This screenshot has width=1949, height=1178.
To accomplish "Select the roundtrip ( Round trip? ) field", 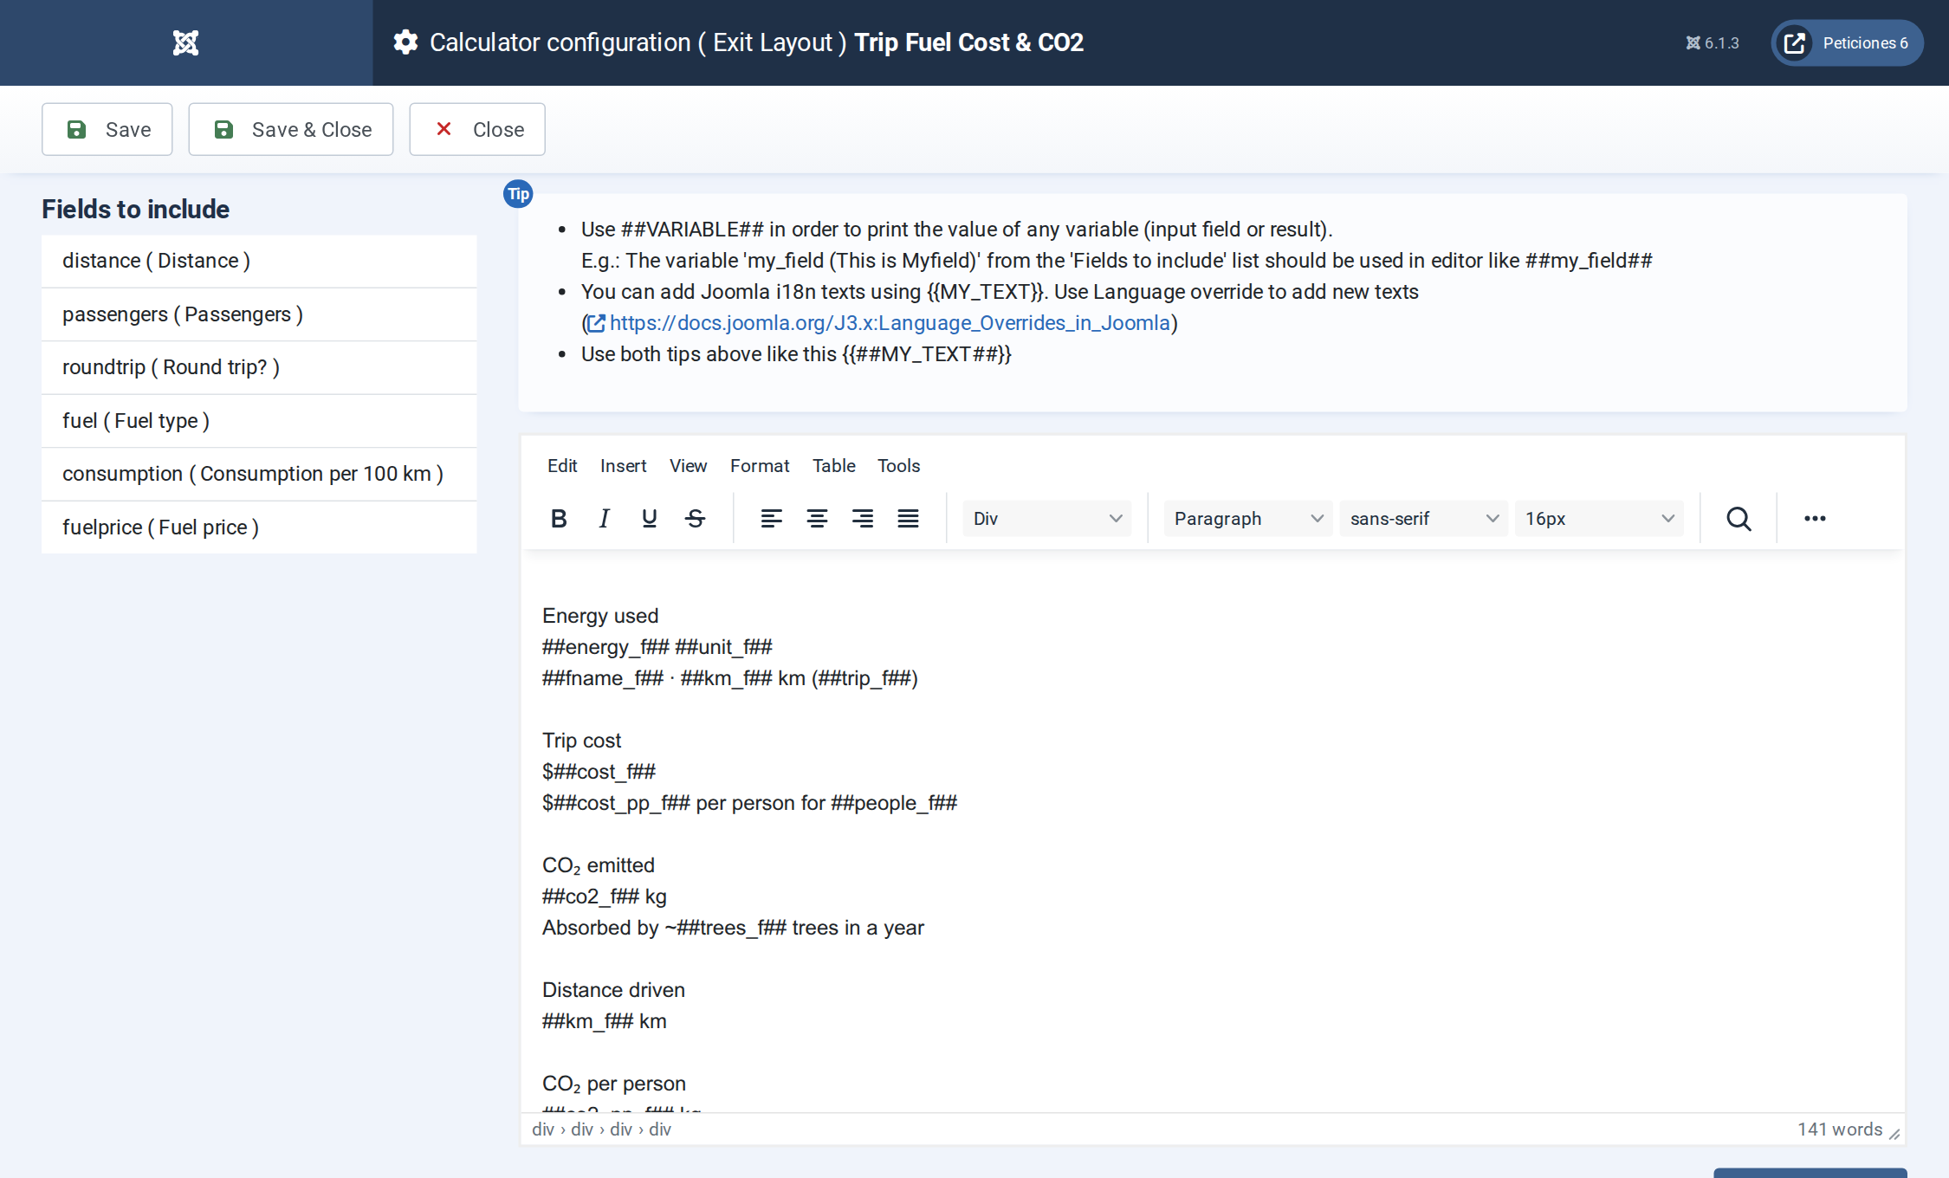I will 259,367.
